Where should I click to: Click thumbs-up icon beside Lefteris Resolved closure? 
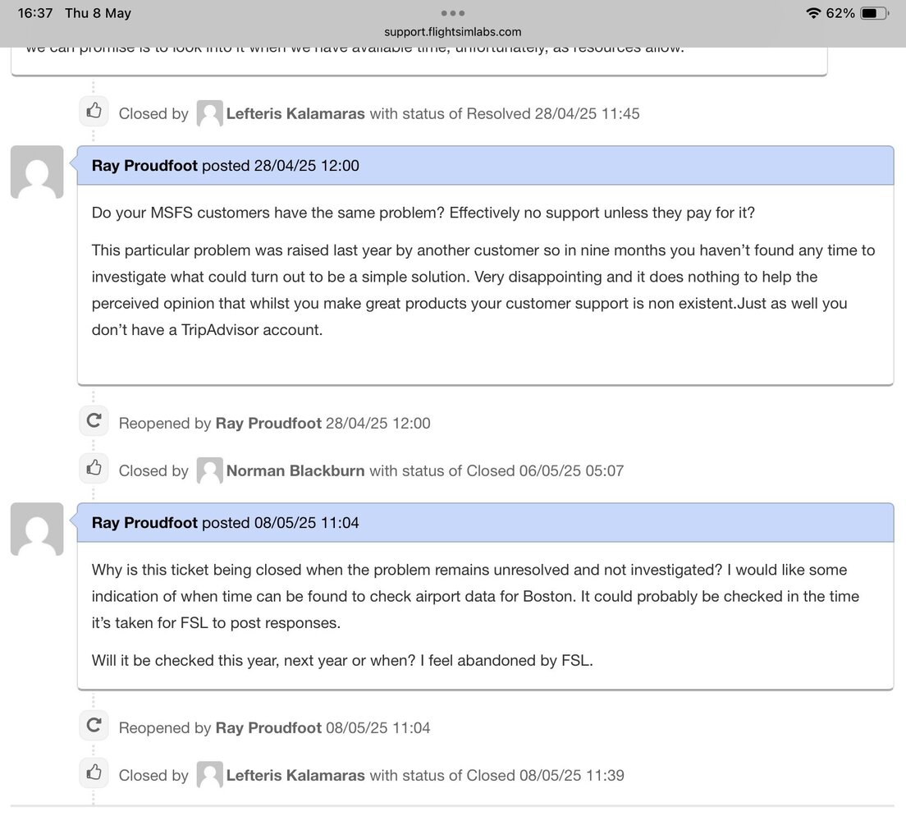(x=94, y=111)
